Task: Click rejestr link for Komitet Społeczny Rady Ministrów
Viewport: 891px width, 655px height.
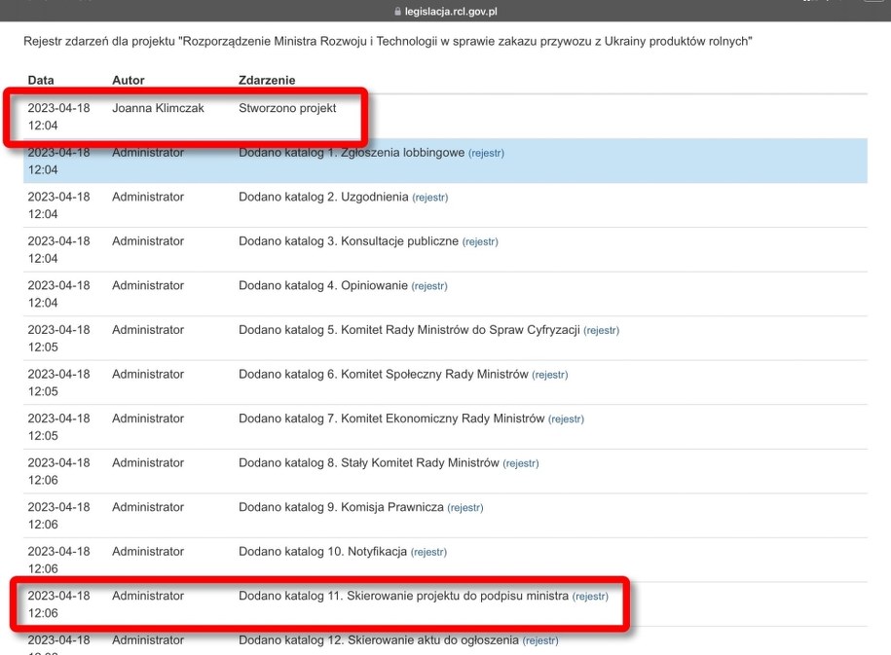Action: tap(549, 375)
